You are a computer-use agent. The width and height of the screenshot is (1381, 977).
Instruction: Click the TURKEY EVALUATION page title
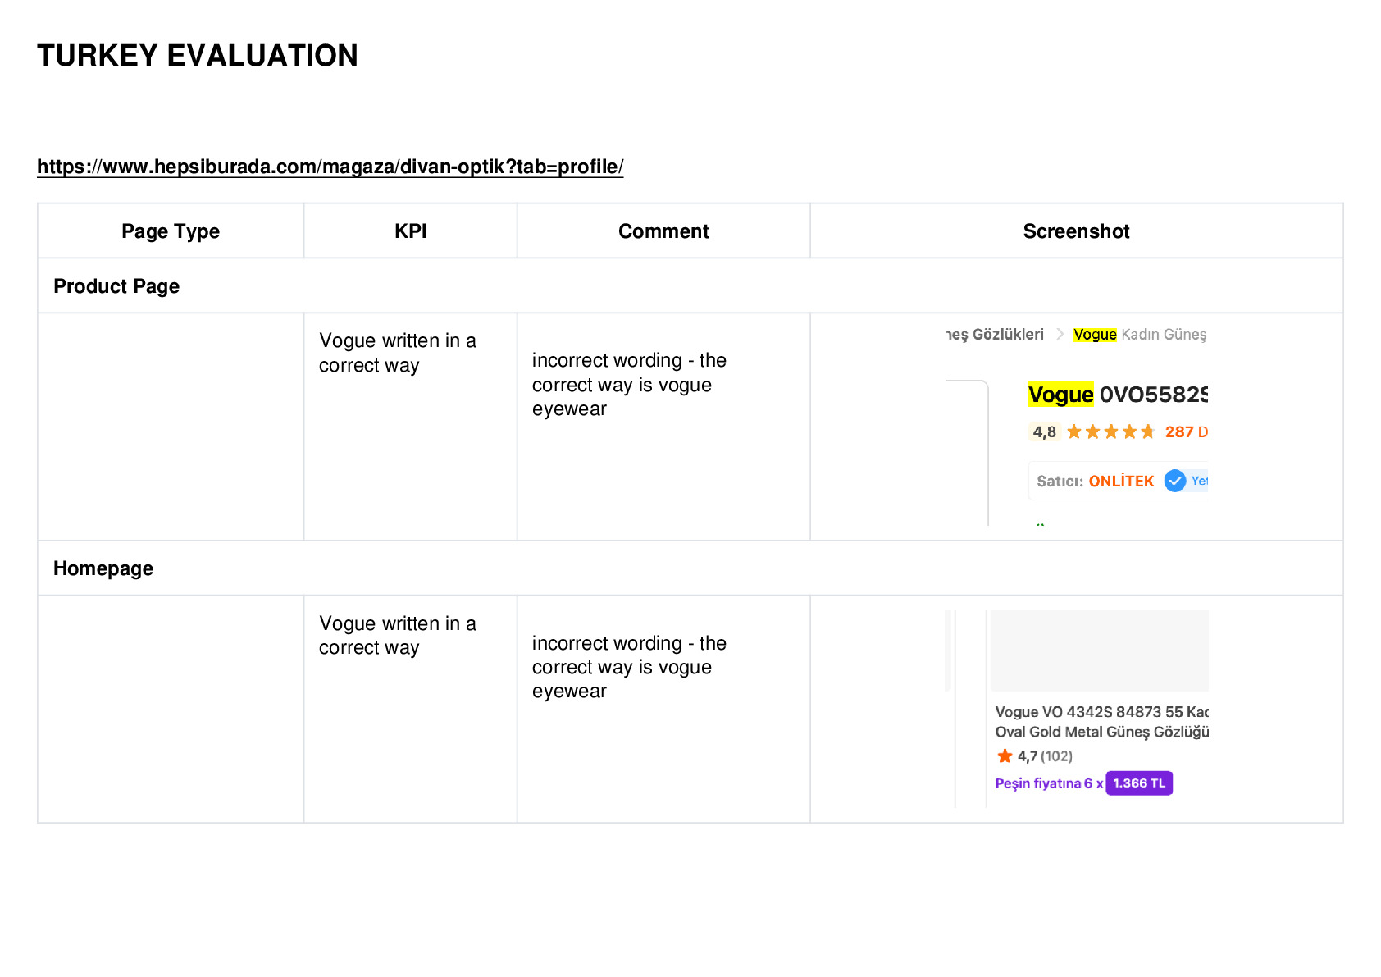click(198, 55)
